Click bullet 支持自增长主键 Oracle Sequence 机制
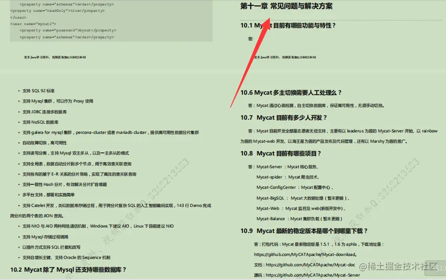The width and height of the screenshot is (446, 280). tap(66, 257)
